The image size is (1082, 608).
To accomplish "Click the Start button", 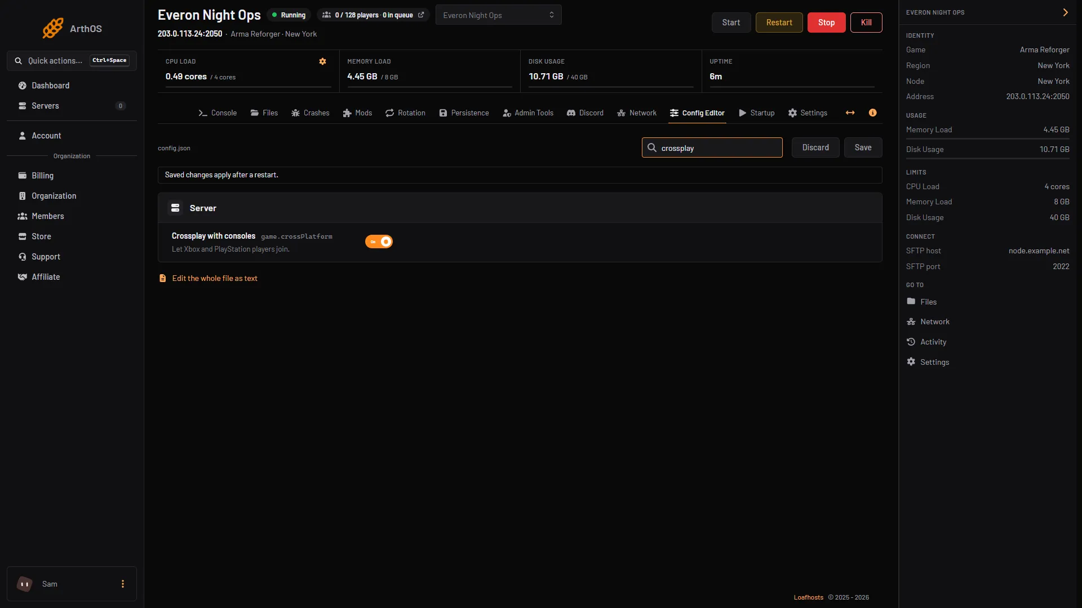I will tap(731, 23).
